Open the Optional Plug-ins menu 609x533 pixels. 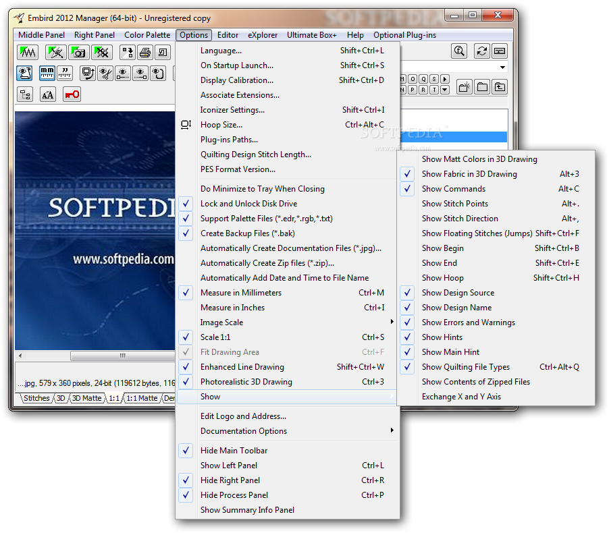(404, 35)
